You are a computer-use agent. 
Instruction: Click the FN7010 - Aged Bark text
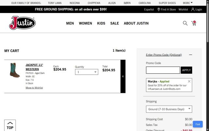click(x=35, y=73)
